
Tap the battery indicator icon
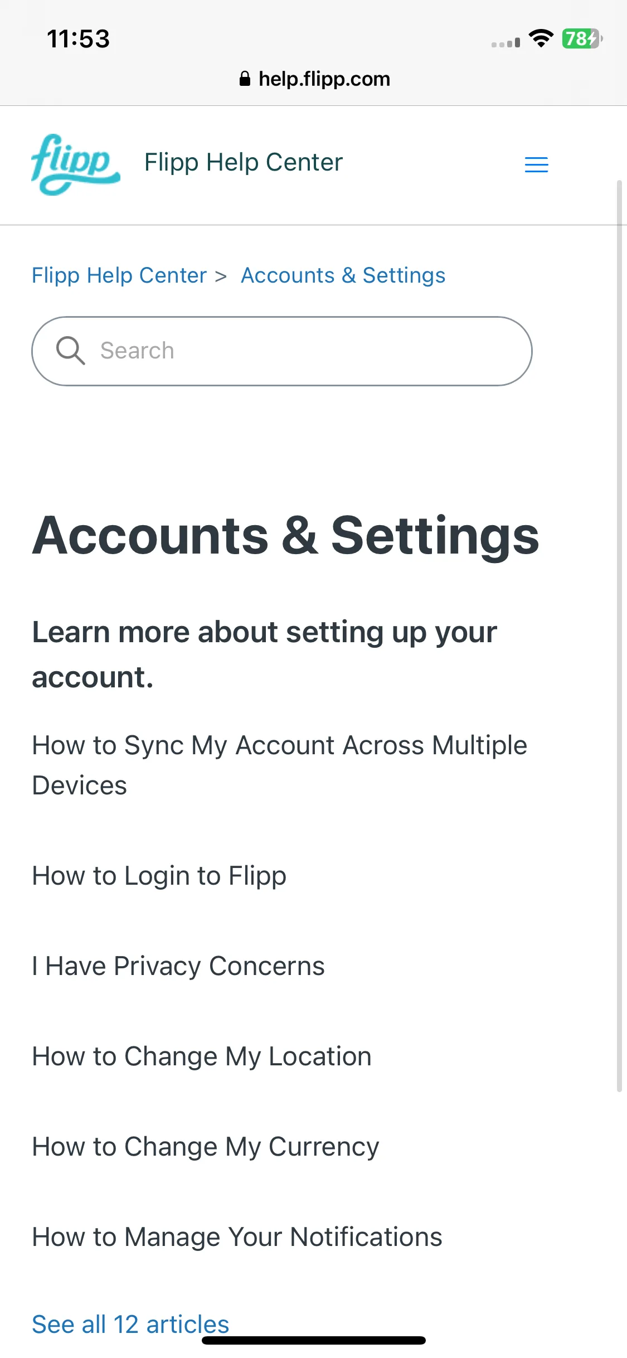pyautogui.click(x=582, y=38)
